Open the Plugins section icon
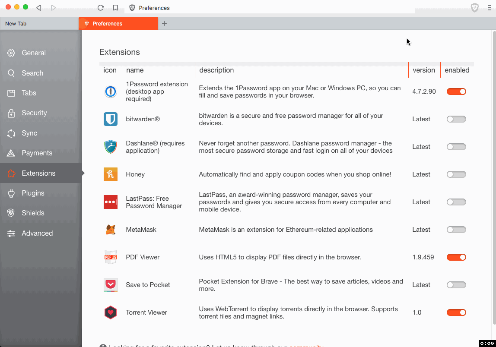The image size is (496, 347). tap(11, 193)
